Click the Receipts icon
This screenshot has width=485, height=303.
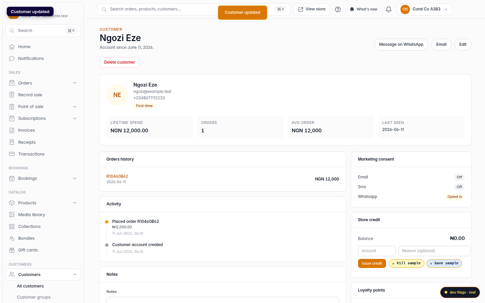12,142
